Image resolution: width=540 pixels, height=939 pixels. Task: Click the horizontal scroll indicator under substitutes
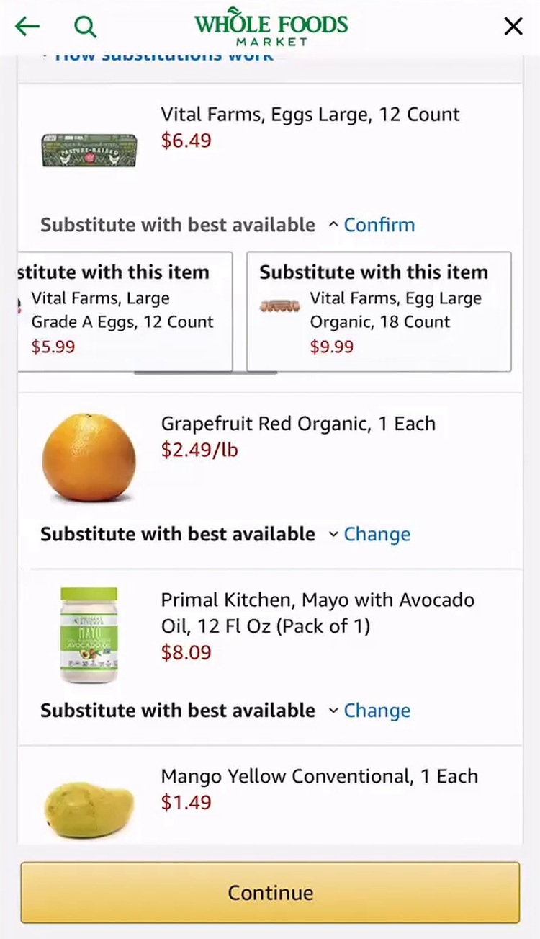(205, 373)
